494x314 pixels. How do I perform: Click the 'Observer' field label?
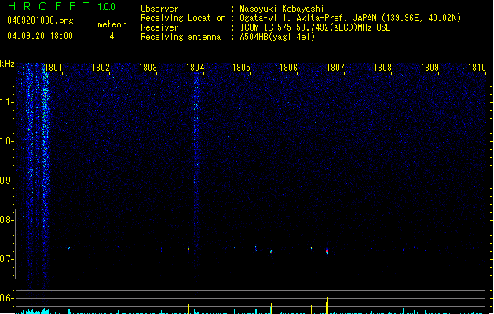tap(159, 9)
